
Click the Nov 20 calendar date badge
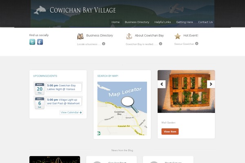(x=40, y=89)
